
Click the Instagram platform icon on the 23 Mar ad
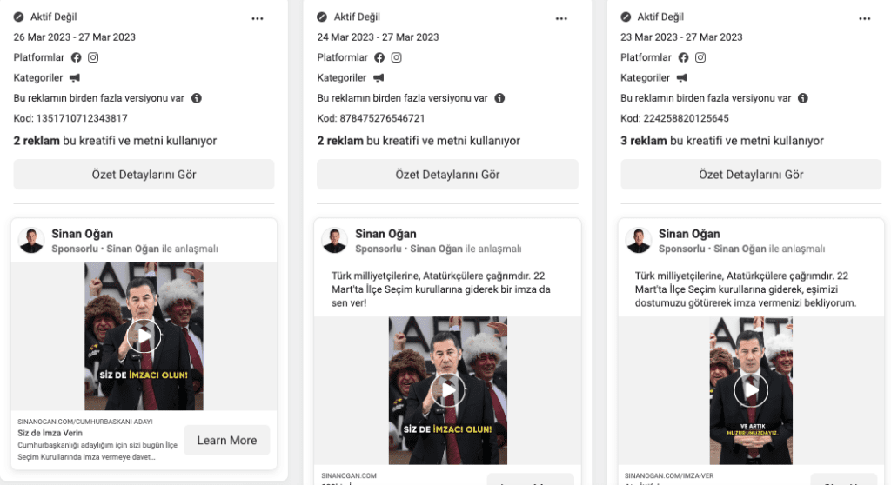point(700,57)
